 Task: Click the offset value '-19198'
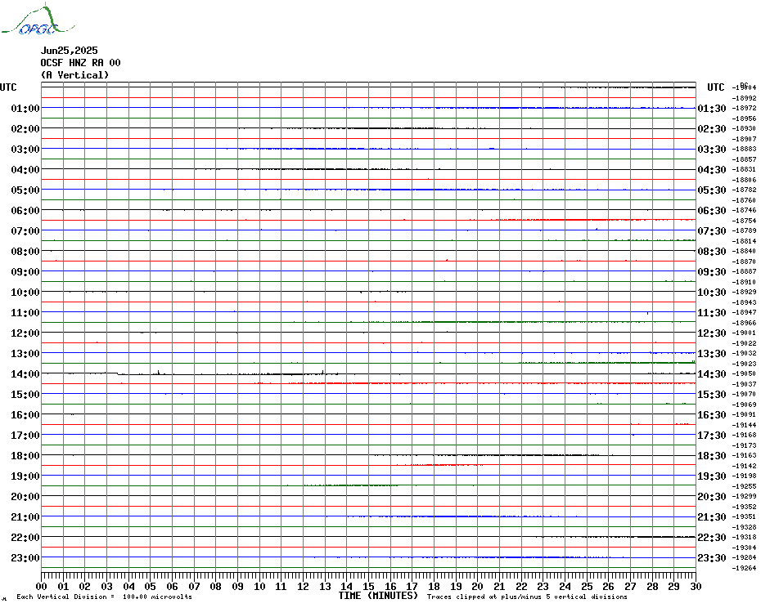744,476
